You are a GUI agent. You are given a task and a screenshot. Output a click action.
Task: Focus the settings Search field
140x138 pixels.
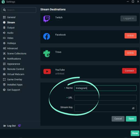(19, 10)
